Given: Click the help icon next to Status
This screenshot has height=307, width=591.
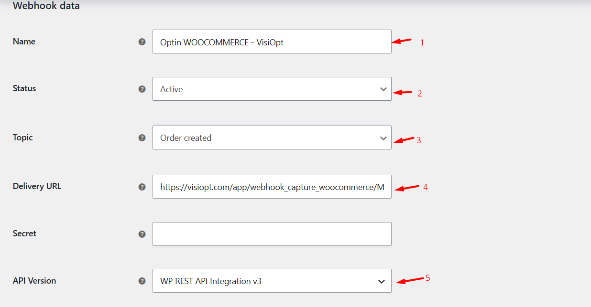Looking at the screenshot, I should (x=142, y=89).
